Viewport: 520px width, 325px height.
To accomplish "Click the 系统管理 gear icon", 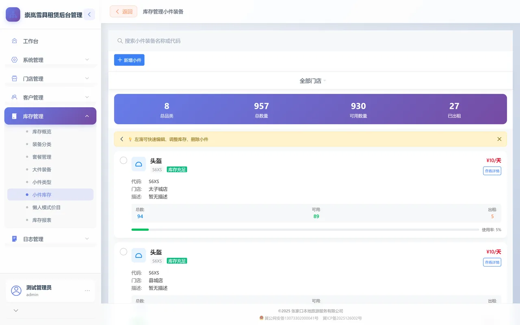I will click(x=14, y=60).
